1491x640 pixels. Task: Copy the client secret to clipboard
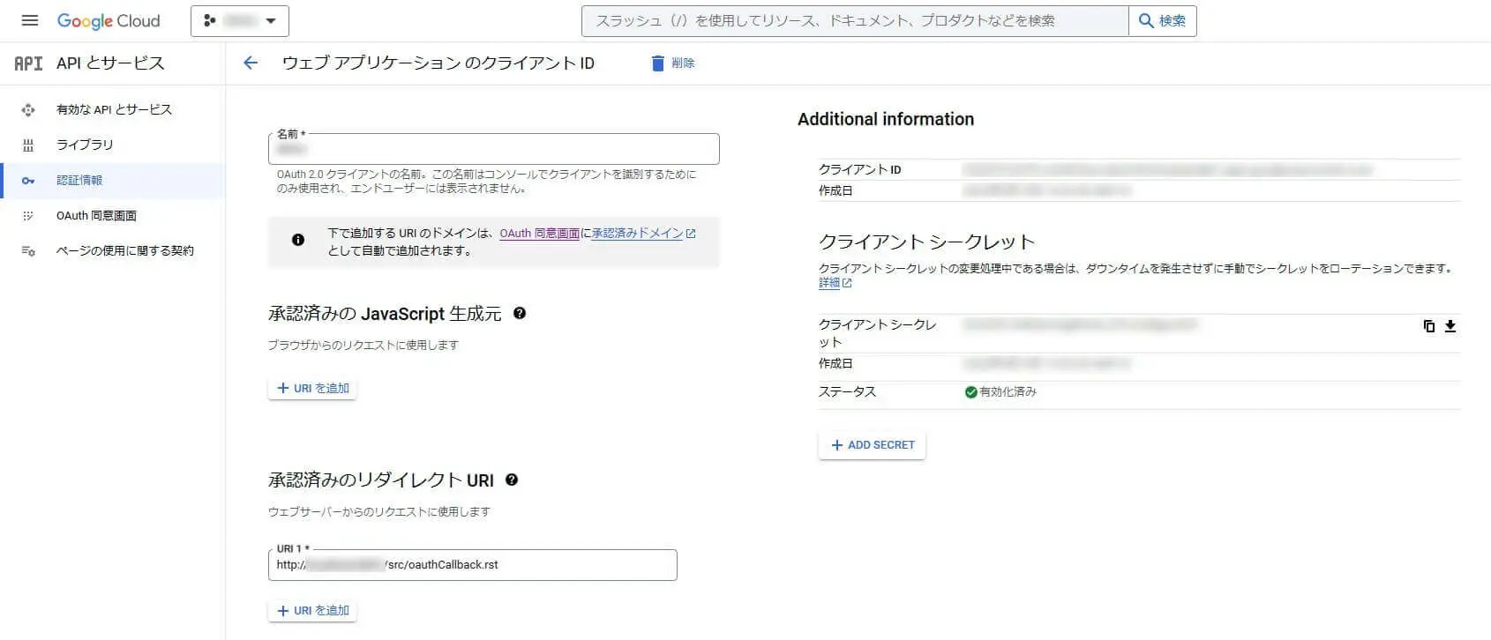tap(1428, 326)
